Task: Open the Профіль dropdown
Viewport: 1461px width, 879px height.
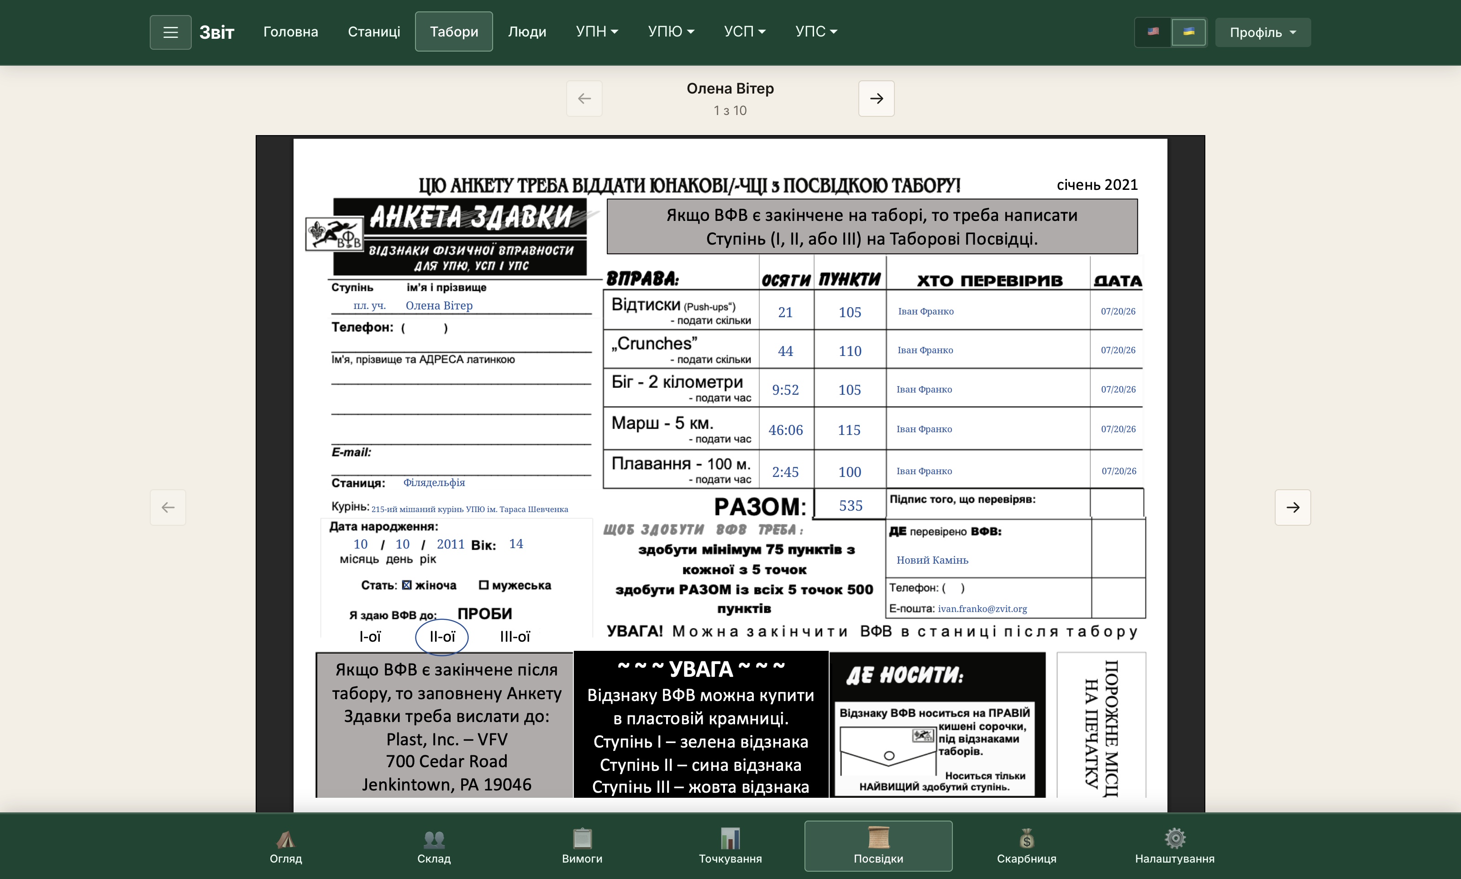Action: coord(1262,32)
